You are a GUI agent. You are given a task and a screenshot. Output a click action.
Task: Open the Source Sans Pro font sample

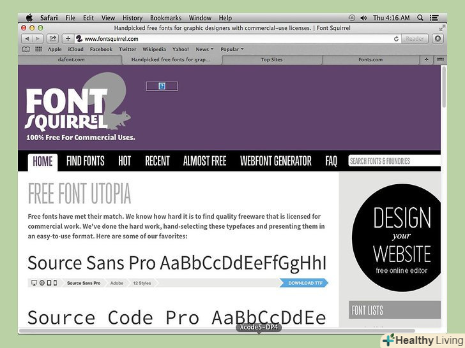click(177, 263)
